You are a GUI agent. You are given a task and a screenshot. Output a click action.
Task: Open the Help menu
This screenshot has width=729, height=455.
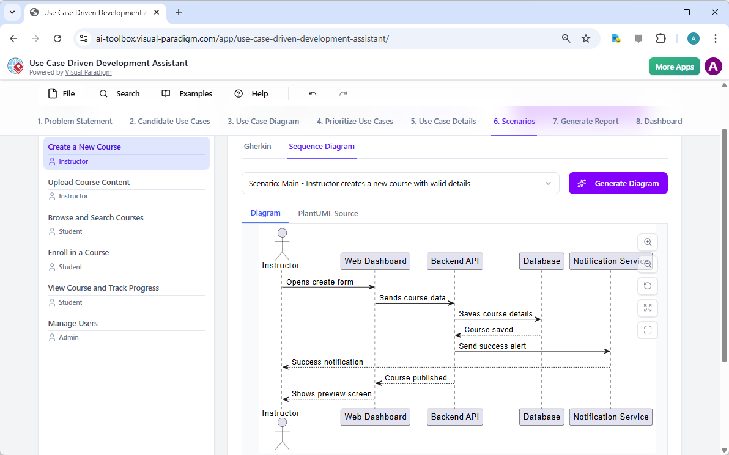tap(251, 93)
